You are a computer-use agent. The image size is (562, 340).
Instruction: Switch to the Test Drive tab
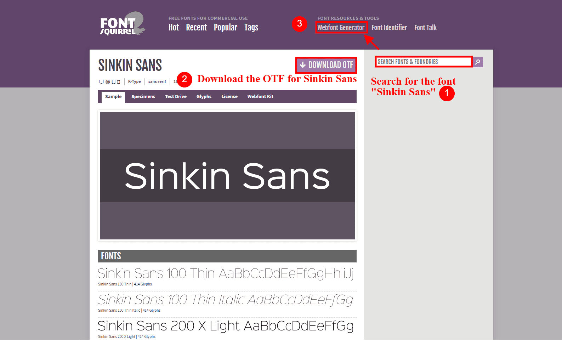pos(176,97)
